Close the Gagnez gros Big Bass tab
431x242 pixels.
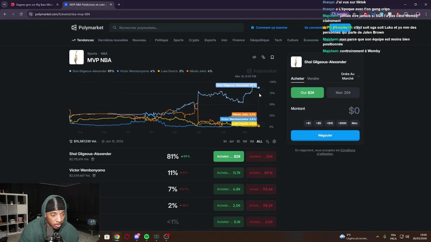tap(57, 5)
